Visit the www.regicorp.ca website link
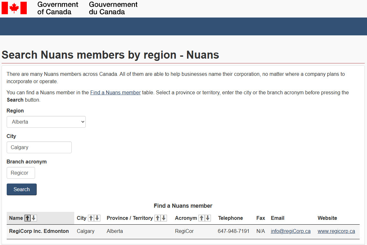Screen dimensions: 367x245 coord(336,231)
